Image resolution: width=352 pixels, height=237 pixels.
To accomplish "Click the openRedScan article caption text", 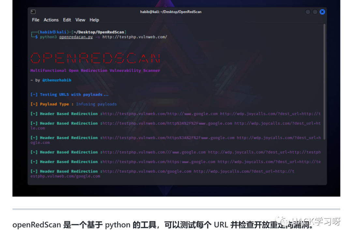I will [163, 225].
